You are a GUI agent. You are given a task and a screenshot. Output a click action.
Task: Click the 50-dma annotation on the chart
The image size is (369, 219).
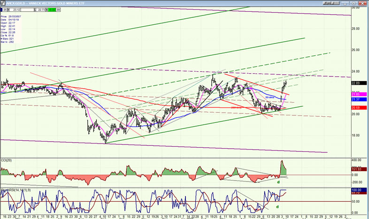click(270, 97)
